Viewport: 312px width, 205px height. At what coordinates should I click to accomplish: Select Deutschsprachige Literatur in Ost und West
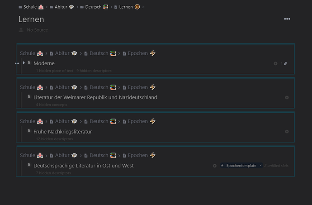[x=84, y=166]
